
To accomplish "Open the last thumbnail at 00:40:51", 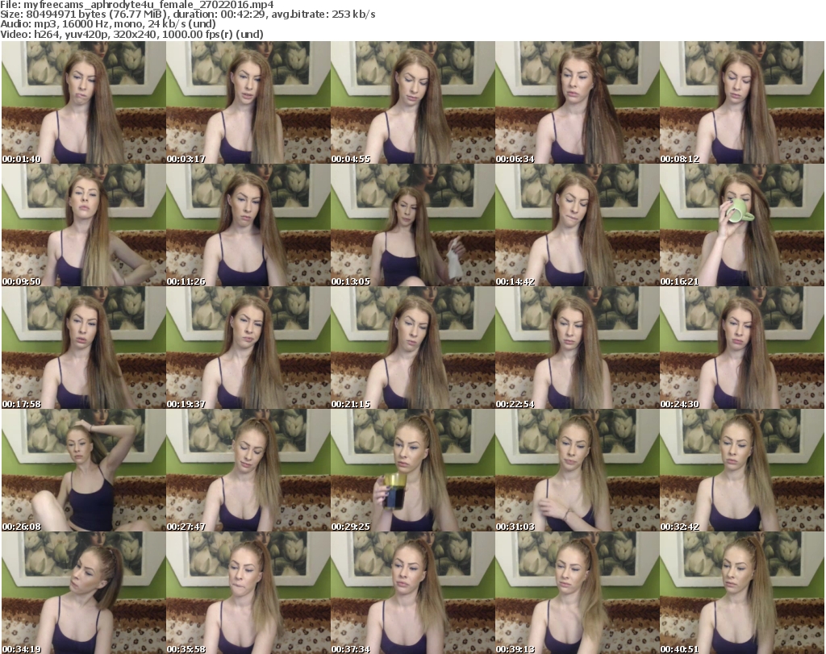I will point(742,593).
